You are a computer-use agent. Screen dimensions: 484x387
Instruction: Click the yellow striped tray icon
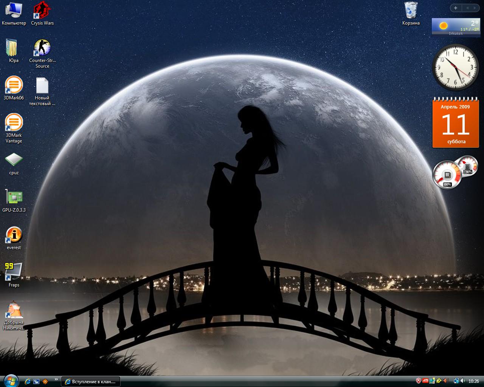tap(439, 381)
